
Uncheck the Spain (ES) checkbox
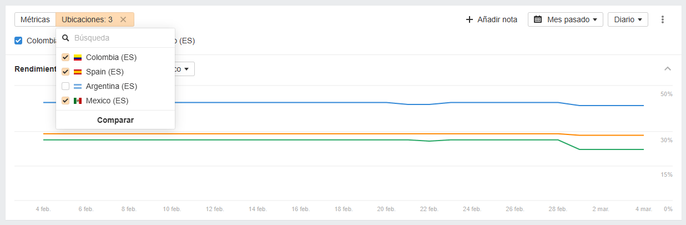65,72
